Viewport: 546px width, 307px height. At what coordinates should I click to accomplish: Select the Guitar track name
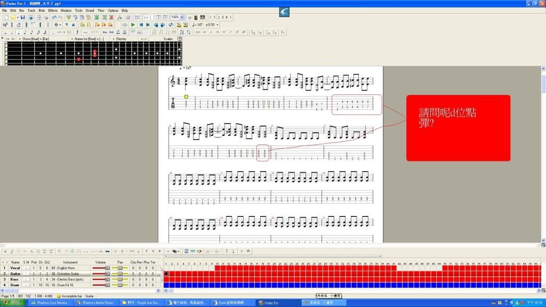[15, 273]
